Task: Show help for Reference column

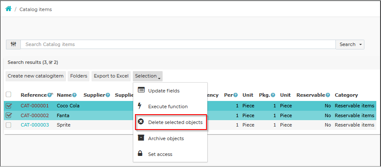Action: pyautogui.click(x=49, y=95)
